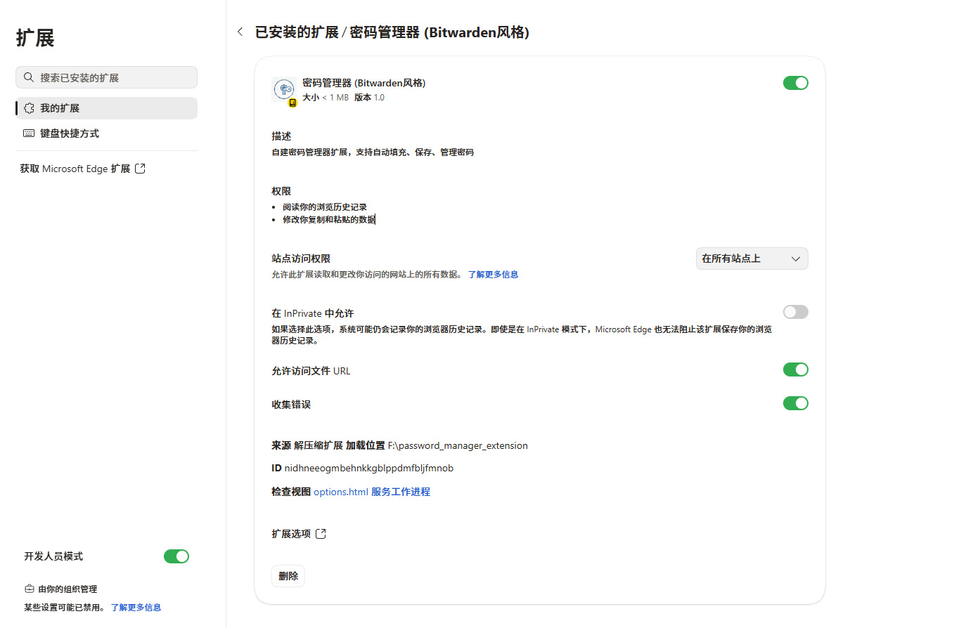Select 我的扩展 in the sidebar
This screenshot has height=628, width=954.
tap(106, 108)
